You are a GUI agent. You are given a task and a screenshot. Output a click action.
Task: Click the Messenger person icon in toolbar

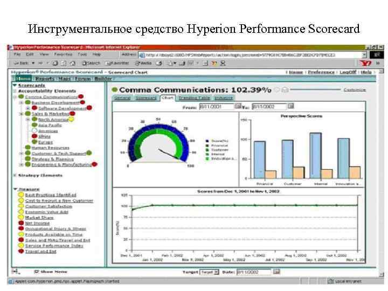(x=223, y=64)
